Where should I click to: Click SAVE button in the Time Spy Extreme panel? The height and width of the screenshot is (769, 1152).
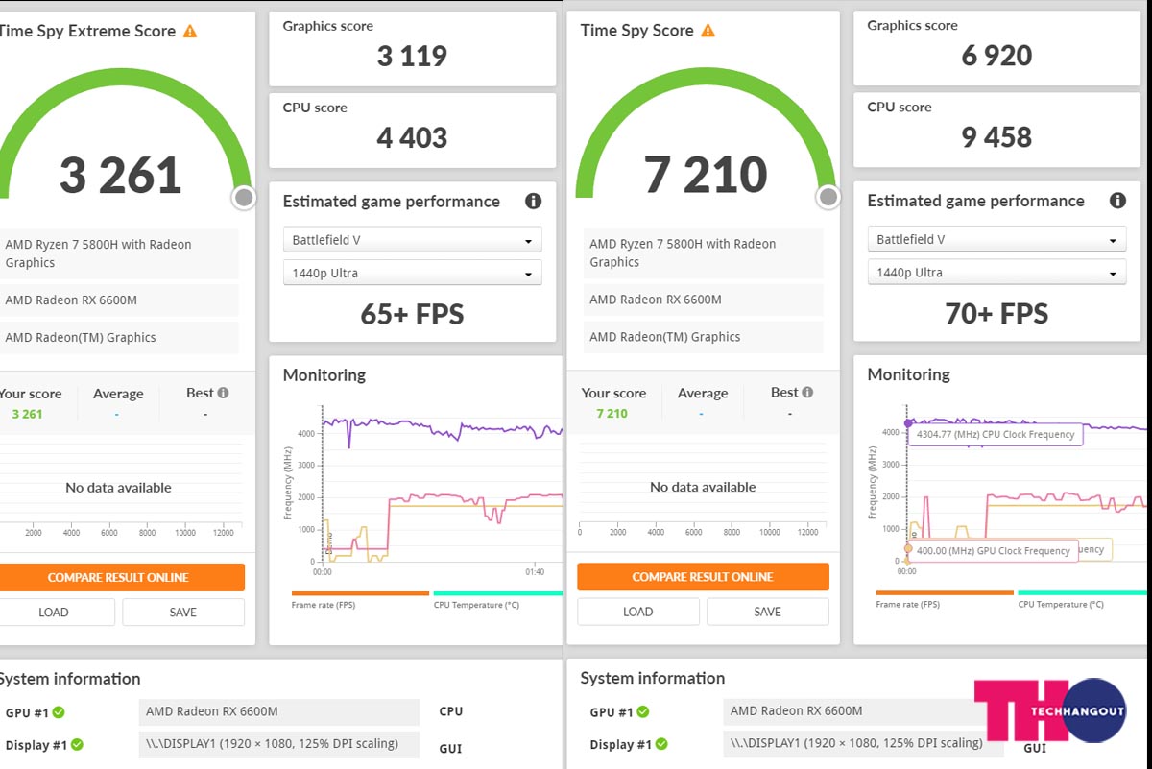183,613
